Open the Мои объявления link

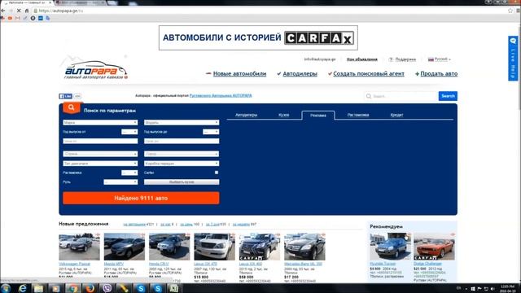click(x=361, y=59)
